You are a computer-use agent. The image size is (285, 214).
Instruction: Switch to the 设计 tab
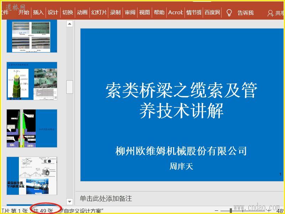click(x=53, y=12)
